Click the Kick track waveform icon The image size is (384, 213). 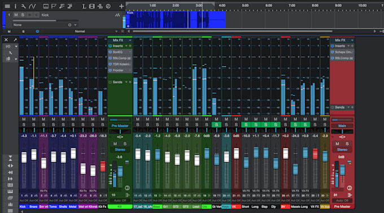pos(117,15)
